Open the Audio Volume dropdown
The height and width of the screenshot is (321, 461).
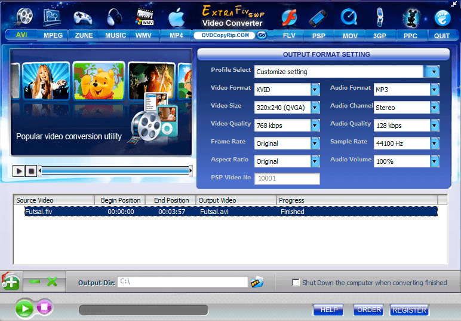click(x=435, y=161)
